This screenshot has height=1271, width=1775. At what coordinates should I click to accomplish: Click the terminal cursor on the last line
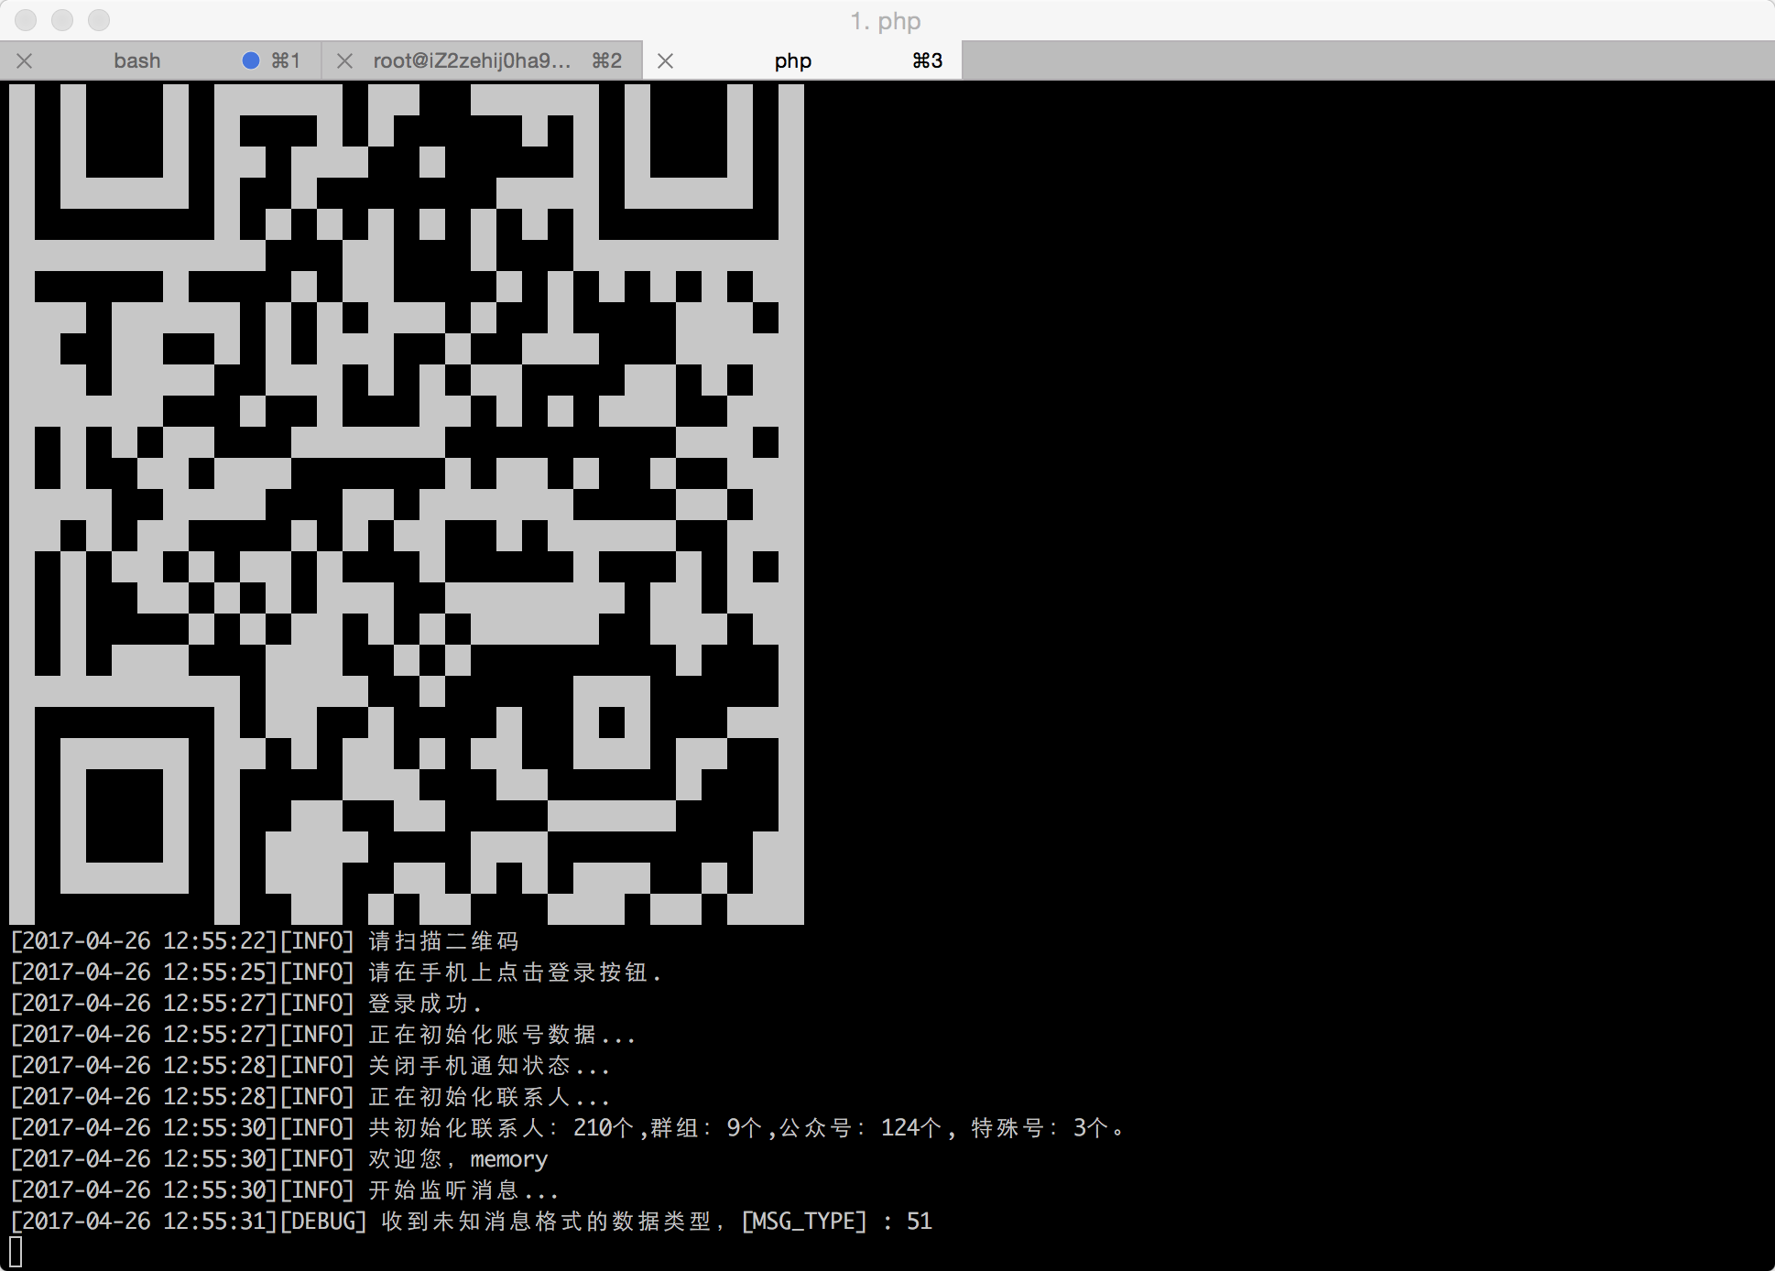coord(16,1252)
